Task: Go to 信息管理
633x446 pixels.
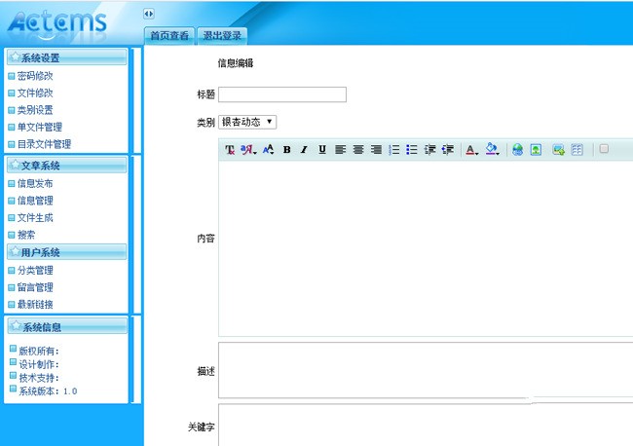Action: (x=35, y=201)
